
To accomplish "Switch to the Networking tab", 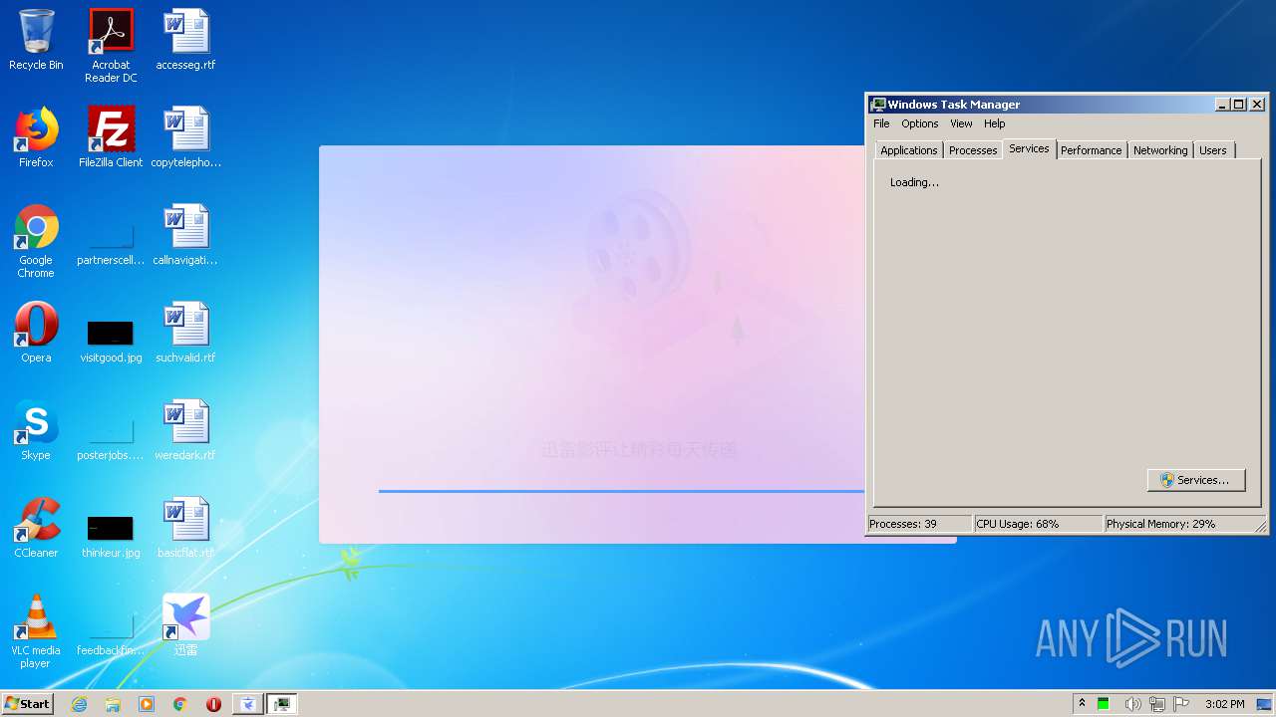I will tap(1160, 150).
